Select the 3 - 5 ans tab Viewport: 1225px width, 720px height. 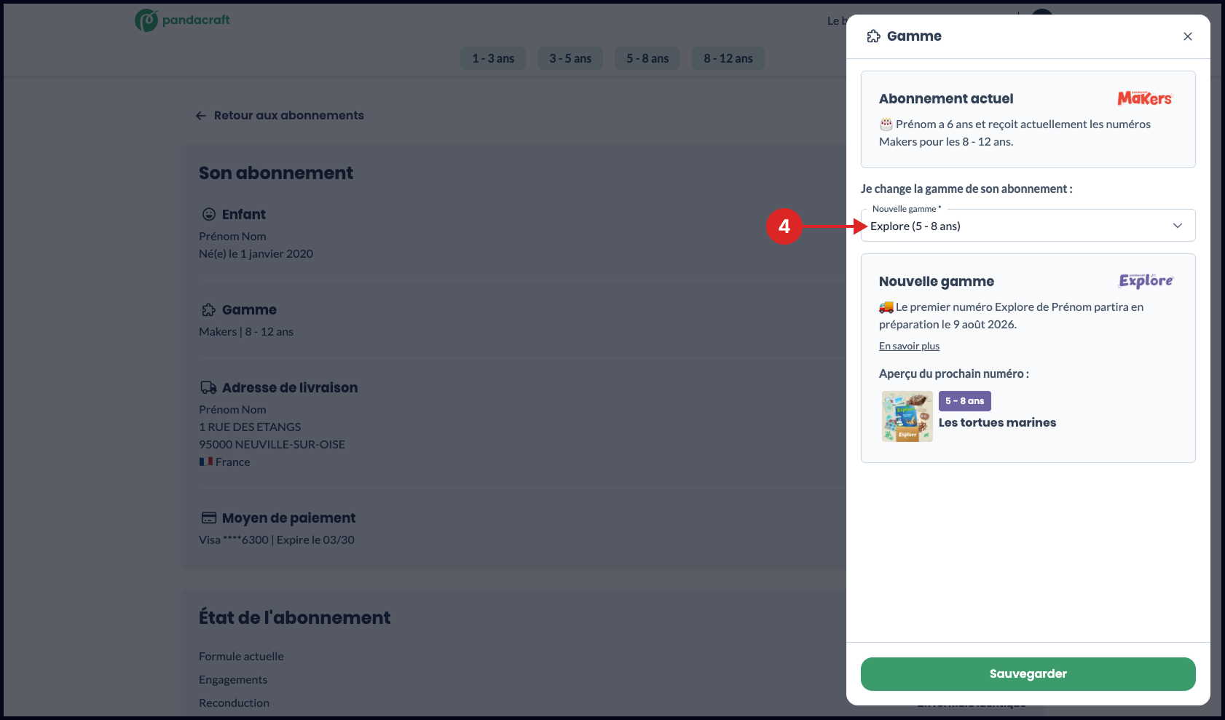click(570, 58)
